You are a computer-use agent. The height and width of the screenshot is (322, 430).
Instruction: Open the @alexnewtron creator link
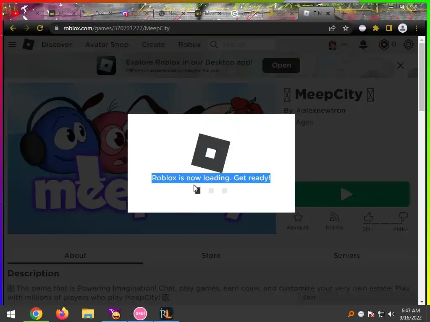(x=320, y=110)
